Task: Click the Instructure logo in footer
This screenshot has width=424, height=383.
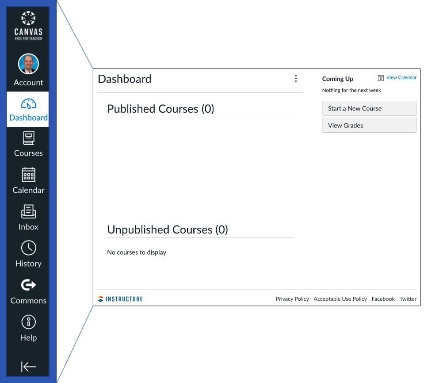Action: click(x=120, y=299)
